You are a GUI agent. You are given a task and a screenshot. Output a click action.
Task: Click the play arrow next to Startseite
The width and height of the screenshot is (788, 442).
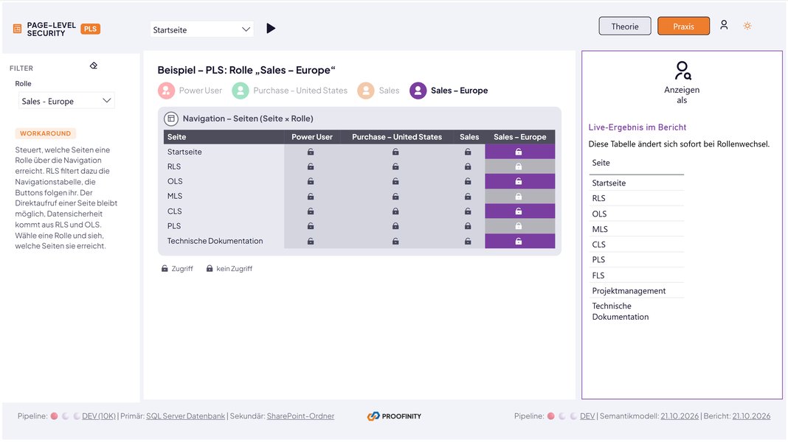(271, 29)
